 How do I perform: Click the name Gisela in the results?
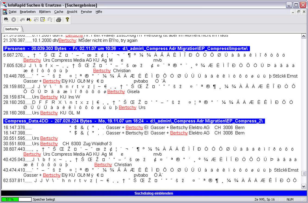tap(133, 91)
